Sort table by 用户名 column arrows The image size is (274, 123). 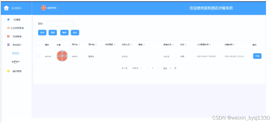79,45
